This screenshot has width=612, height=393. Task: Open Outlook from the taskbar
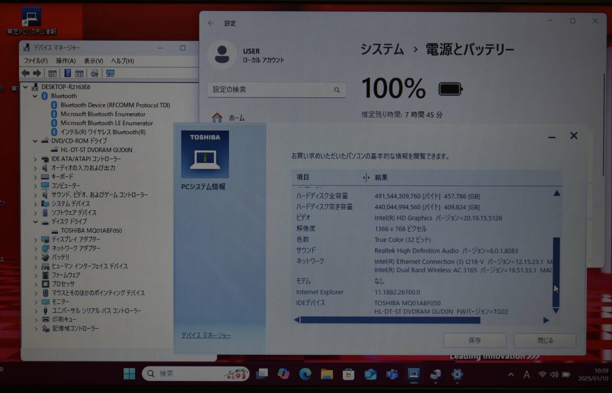coord(370,374)
